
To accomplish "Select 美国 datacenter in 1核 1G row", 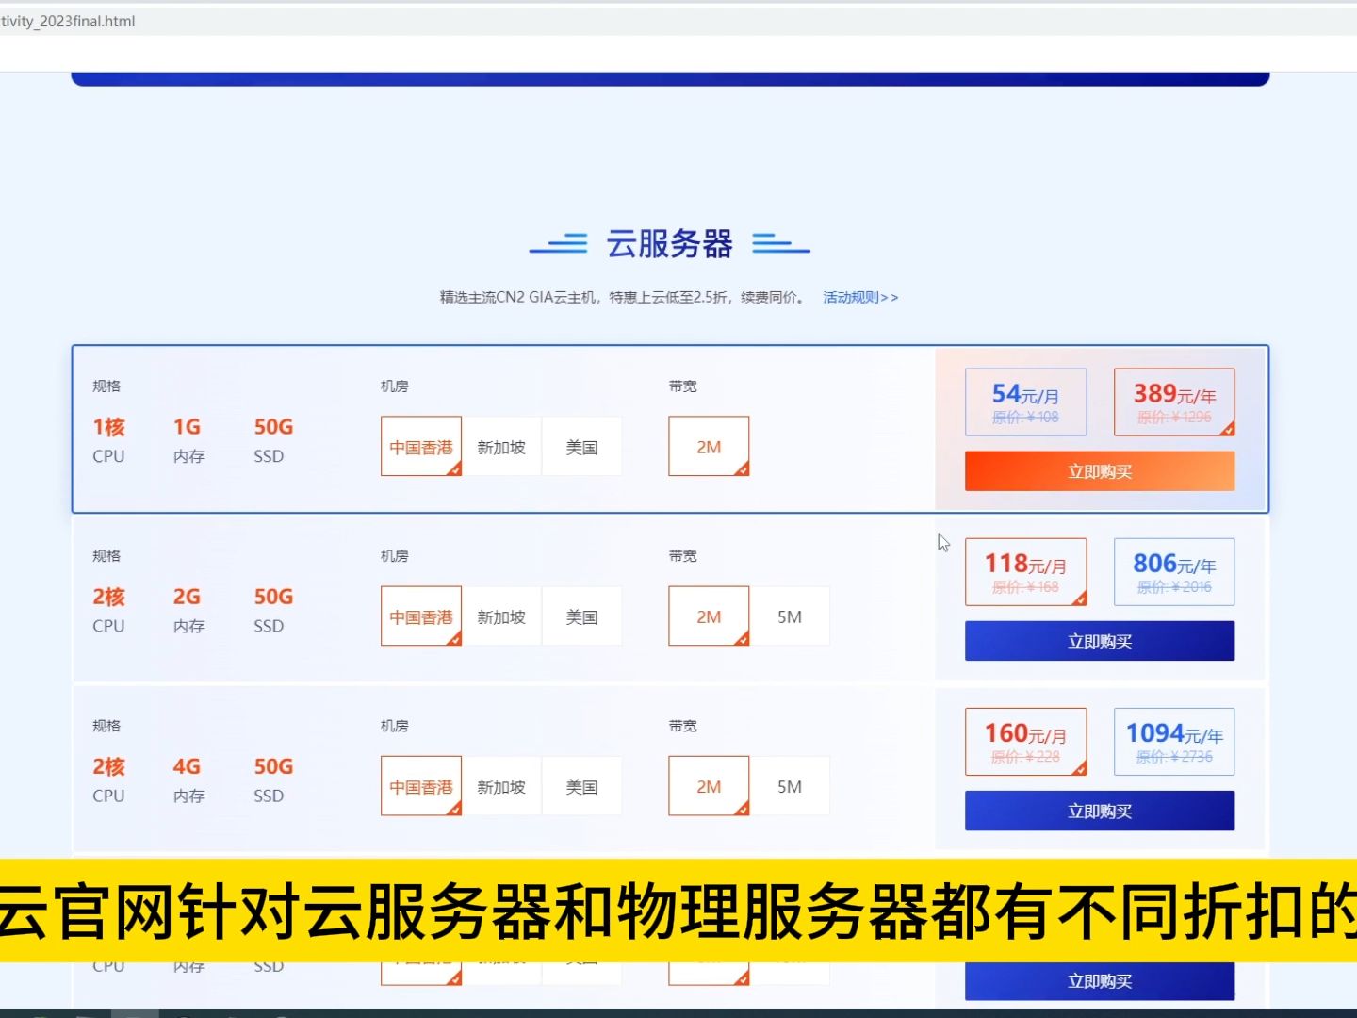I will pos(581,447).
